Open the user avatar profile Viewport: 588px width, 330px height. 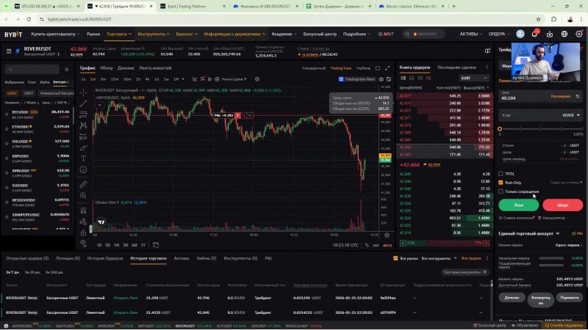click(x=520, y=34)
